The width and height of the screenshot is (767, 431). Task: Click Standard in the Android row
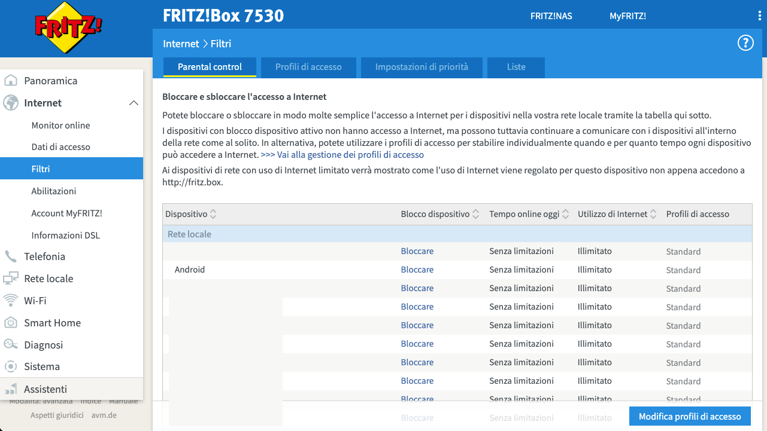tap(683, 270)
